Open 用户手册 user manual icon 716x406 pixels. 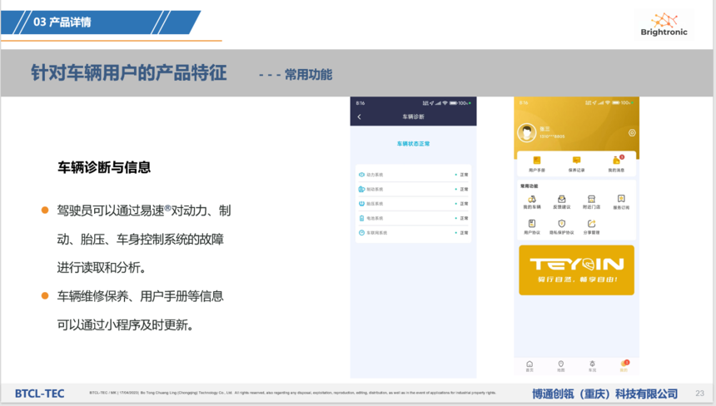[x=537, y=160]
